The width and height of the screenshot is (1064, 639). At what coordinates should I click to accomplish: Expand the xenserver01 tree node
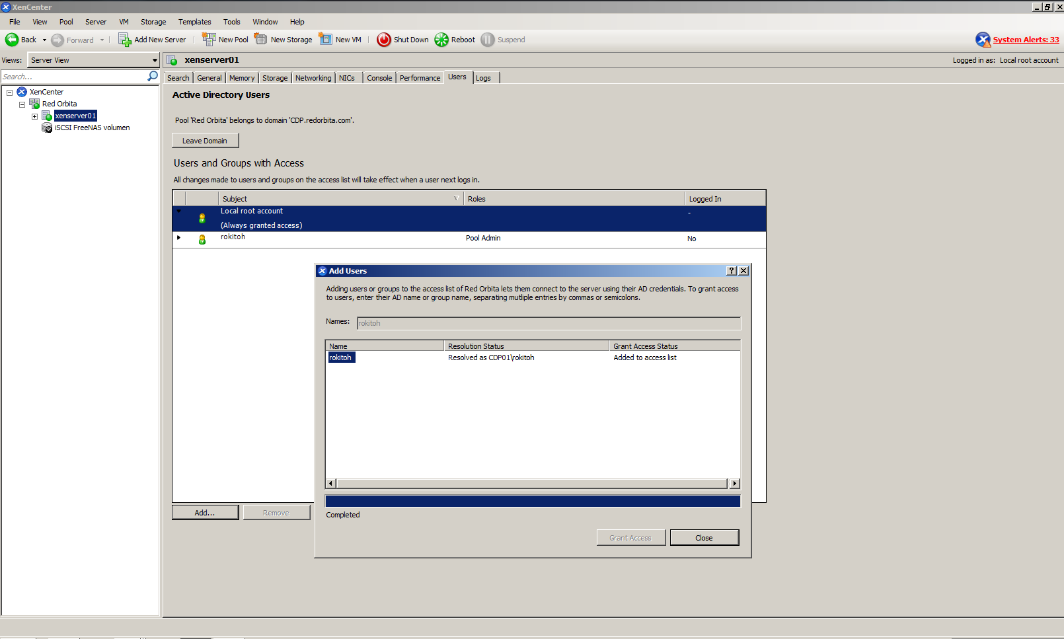click(34, 116)
